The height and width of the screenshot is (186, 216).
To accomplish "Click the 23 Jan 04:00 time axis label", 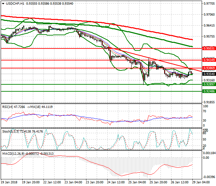I will tap(73, 182).
